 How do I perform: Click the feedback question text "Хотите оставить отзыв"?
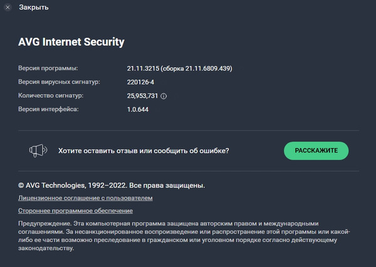[143, 150]
